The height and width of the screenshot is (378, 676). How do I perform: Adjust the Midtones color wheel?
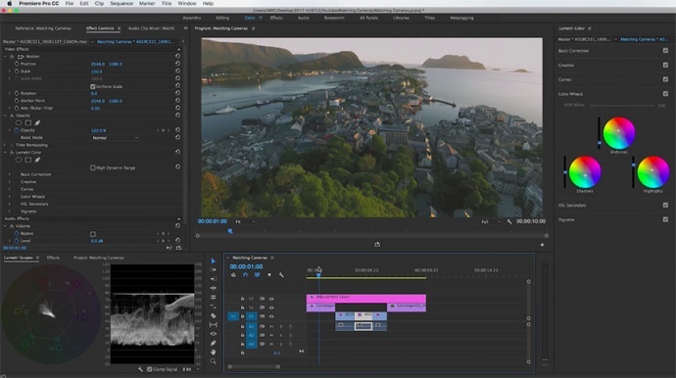tap(618, 133)
